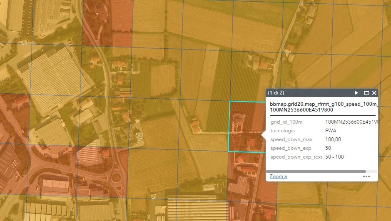
Task: Show the next feature in popup
Action: click(356, 93)
